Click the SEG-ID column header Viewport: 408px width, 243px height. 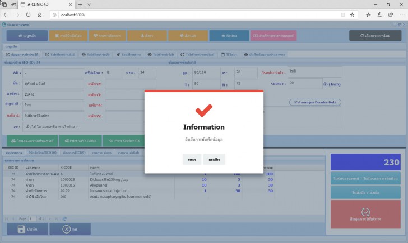13,168
